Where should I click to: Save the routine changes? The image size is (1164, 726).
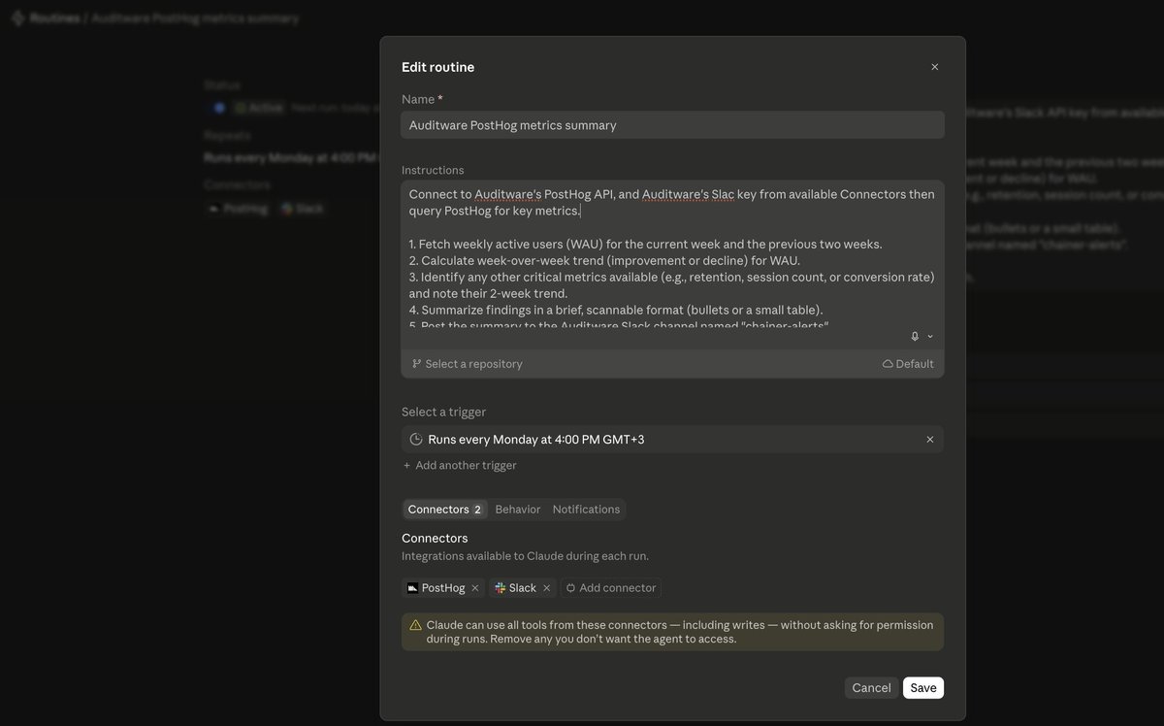[923, 688]
